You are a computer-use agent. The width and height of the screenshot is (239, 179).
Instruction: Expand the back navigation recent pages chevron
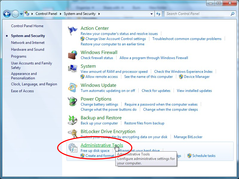(x=21, y=14)
